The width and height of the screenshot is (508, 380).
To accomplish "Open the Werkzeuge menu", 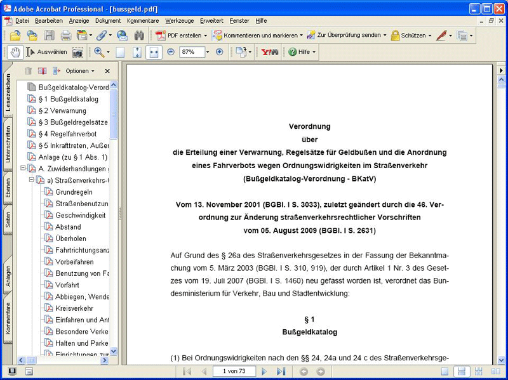I will click(x=179, y=21).
